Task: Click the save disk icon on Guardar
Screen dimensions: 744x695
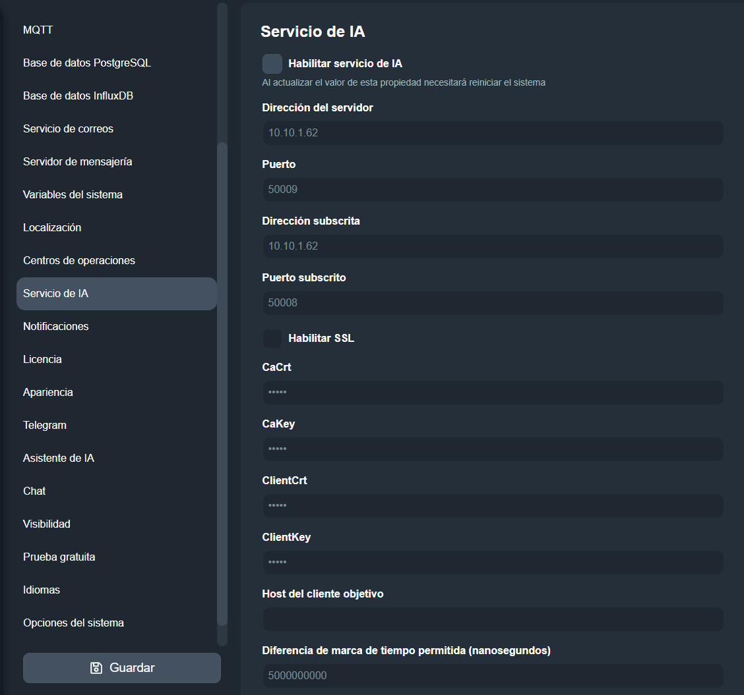Action: click(96, 668)
